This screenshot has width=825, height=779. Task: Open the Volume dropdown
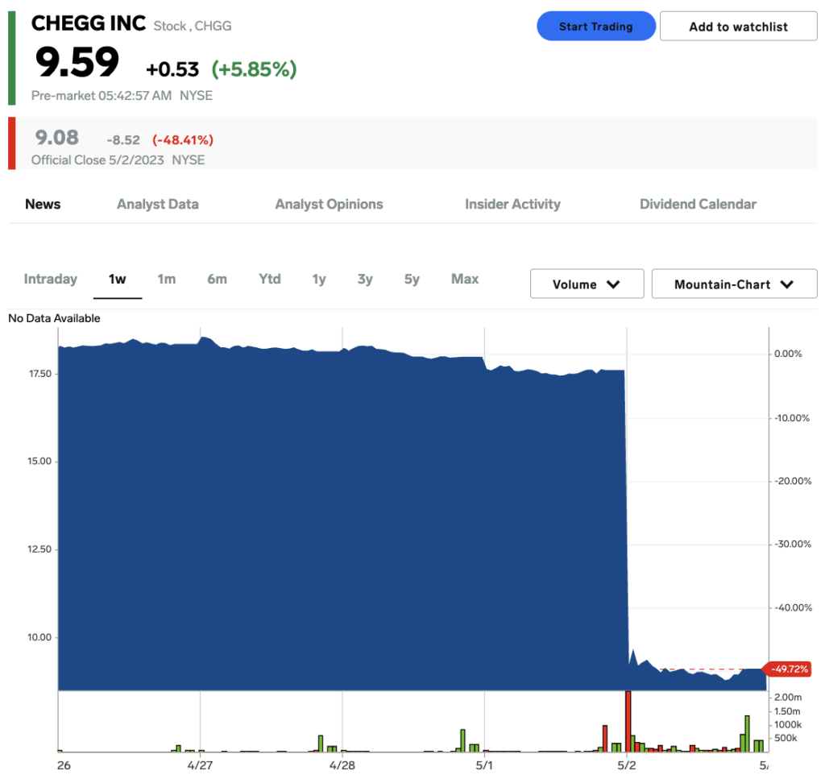pyautogui.click(x=587, y=284)
